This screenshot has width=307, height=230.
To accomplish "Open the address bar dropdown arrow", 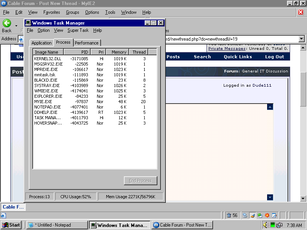I will 302,39.
